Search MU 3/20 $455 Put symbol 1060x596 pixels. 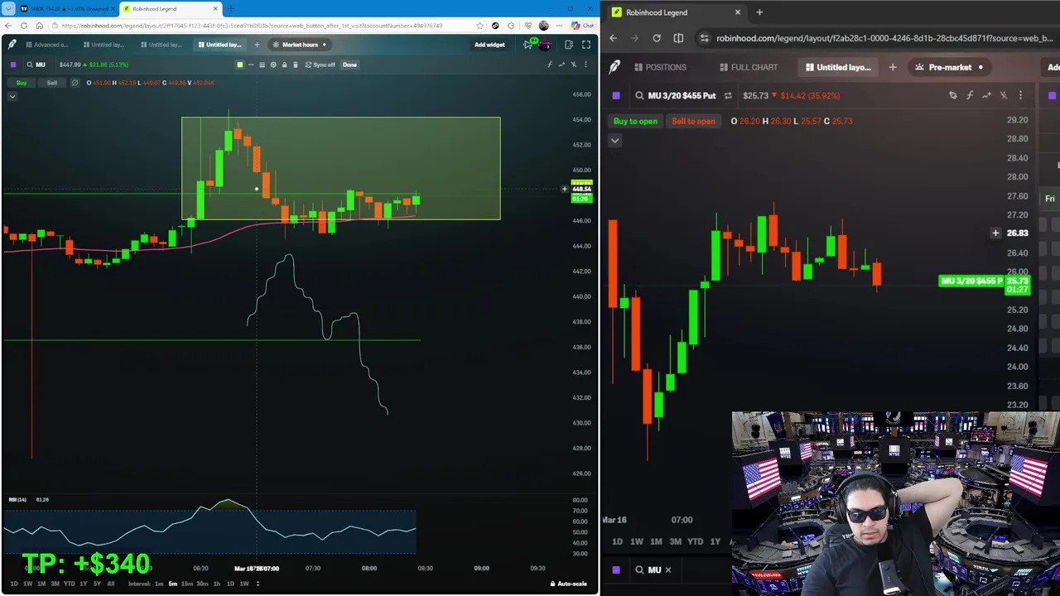[x=675, y=95]
